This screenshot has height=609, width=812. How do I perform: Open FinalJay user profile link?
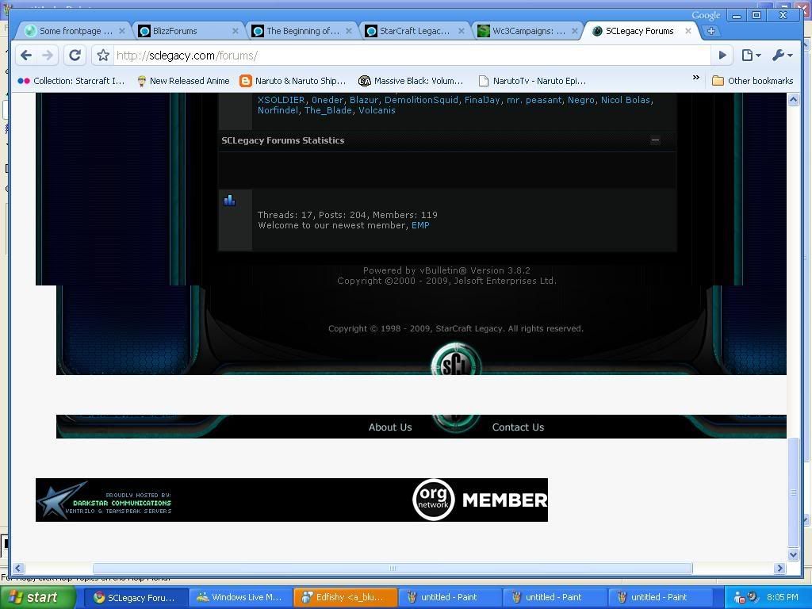click(482, 100)
